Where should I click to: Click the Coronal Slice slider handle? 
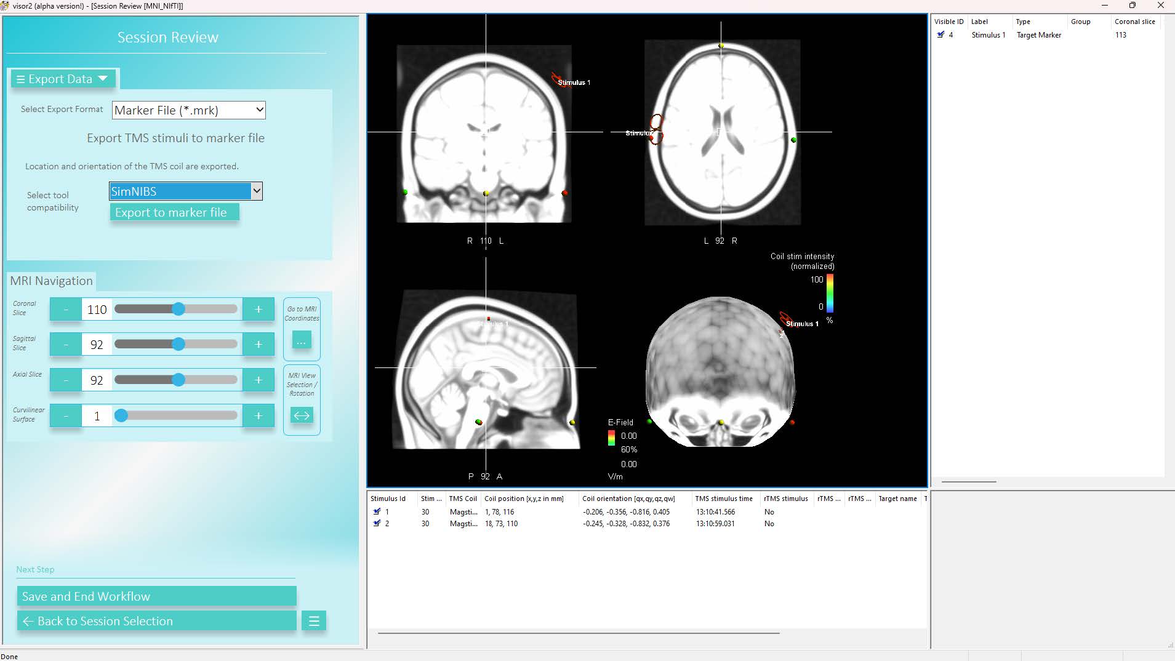pyautogui.click(x=178, y=309)
